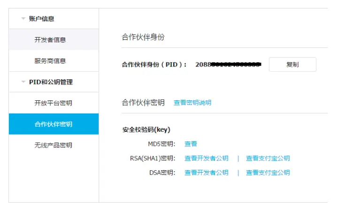The width and height of the screenshot is (353, 212).
Task: Go to 开放平台密钥 page
Action: tap(53, 103)
